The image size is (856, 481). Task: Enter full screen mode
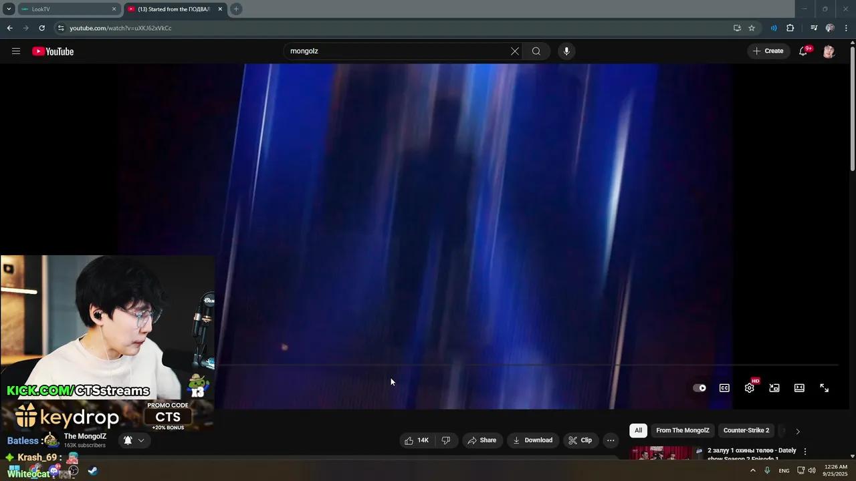825,388
